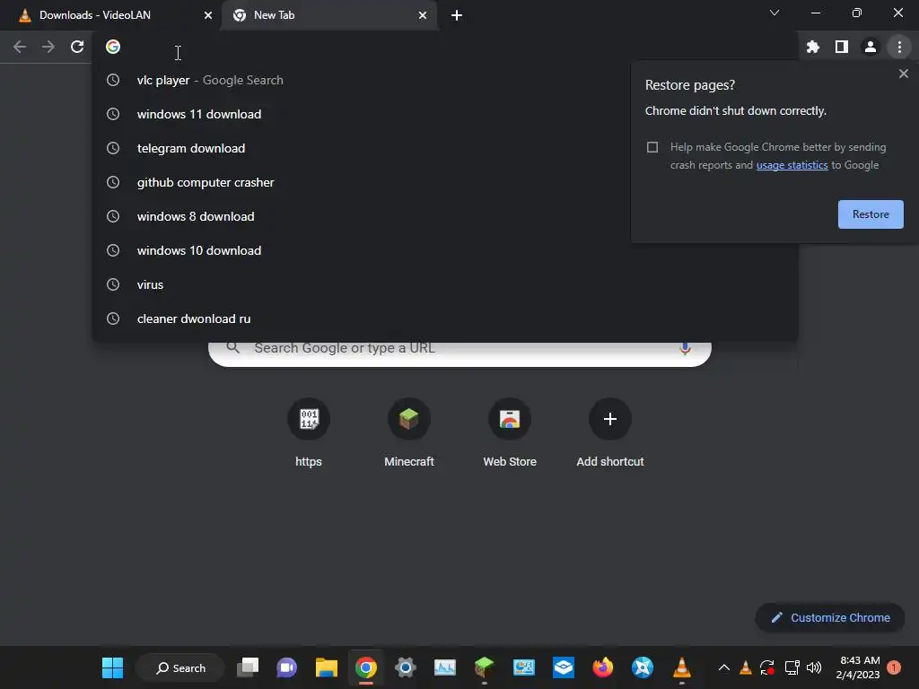Open Settings gear in the taskbar
Image resolution: width=919 pixels, height=689 pixels.
point(405,667)
